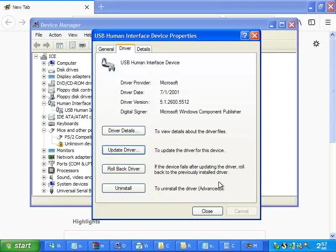This screenshot has height=252, width=336.
Task: Select the Network adapters category icon
Action: (52, 157)
